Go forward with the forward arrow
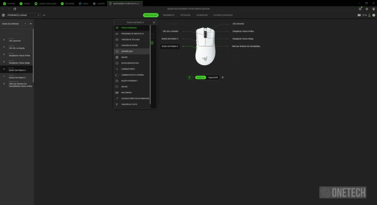 (x=9, y=9)
